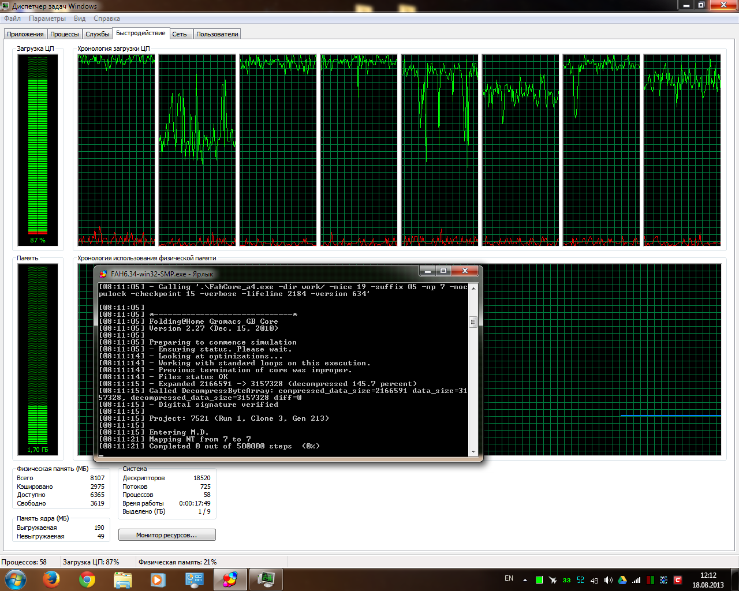The image size is (739, 591).
Task: Click the cyan 52 tray indicator
Action: (x=580, y=580)
